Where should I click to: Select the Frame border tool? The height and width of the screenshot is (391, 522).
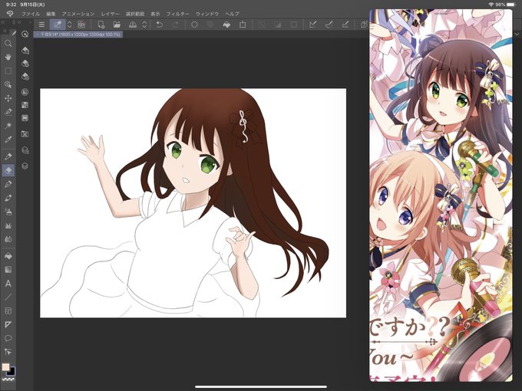(x=8, y=310)
